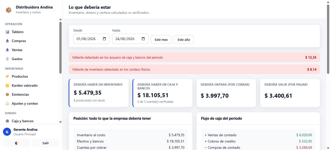Click the $ 6.020,00 cash sales value
The image size is (330, 150).
coord(304,135)
